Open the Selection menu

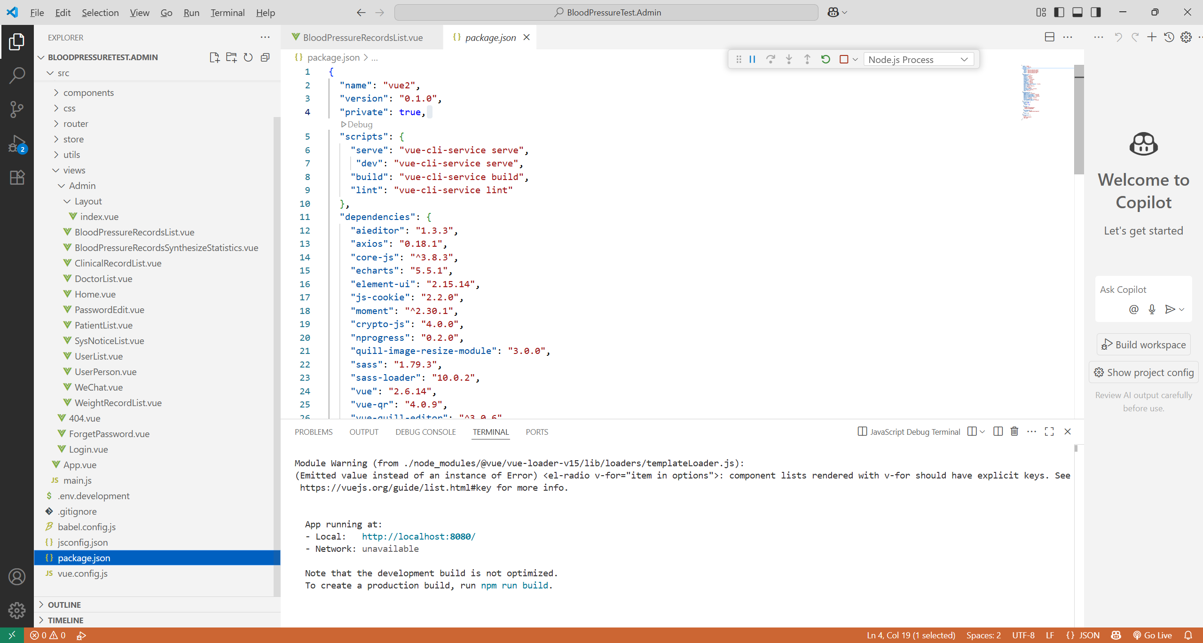(x=100, y=13)
